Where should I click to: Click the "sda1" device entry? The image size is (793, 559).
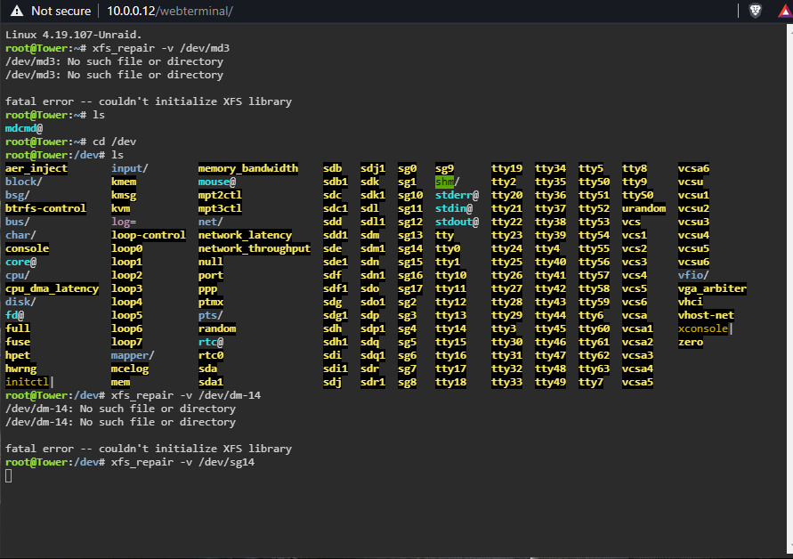coord(211,382)
